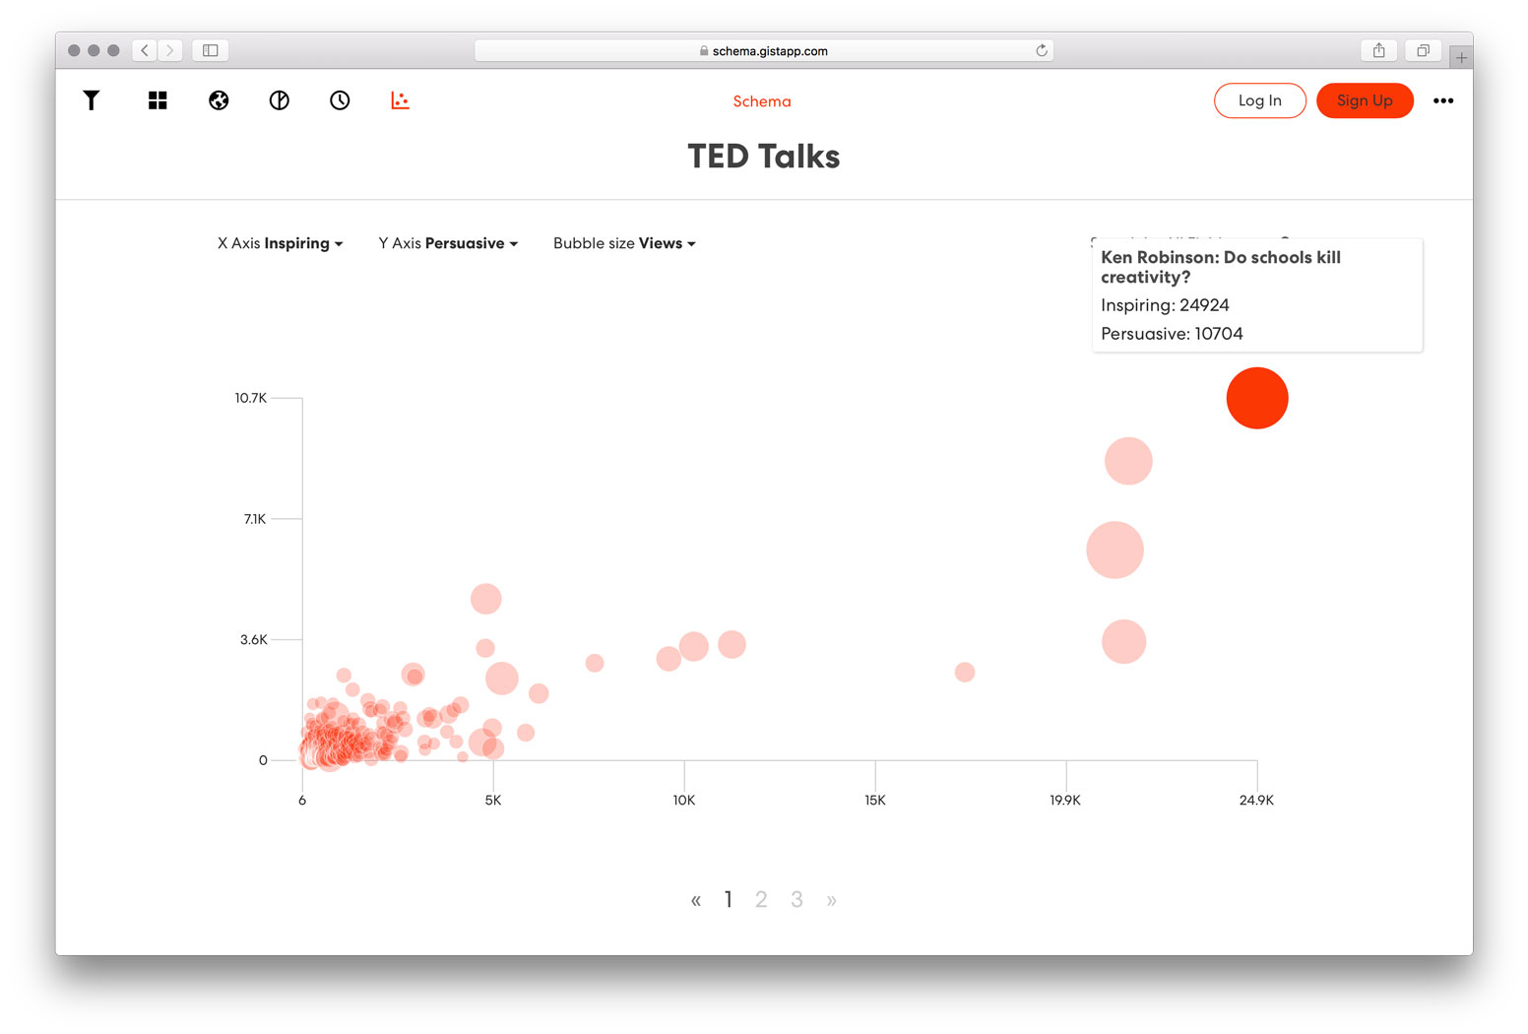Show all Safari tabs
Screen dimensions: 1528x1034
coord(1423,50)
